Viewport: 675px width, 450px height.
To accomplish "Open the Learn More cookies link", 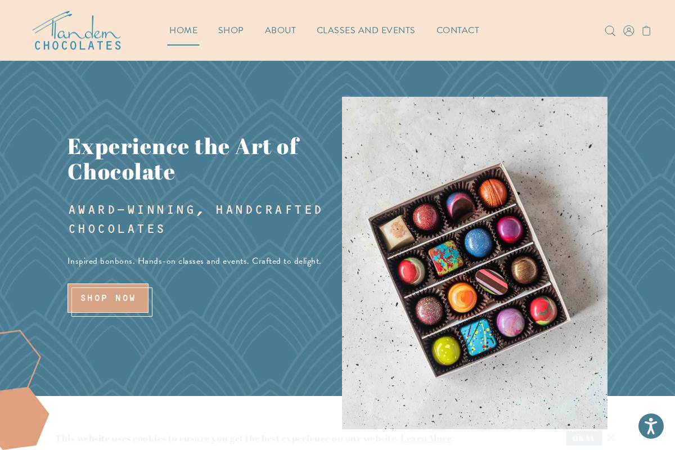I will (426, 438).
